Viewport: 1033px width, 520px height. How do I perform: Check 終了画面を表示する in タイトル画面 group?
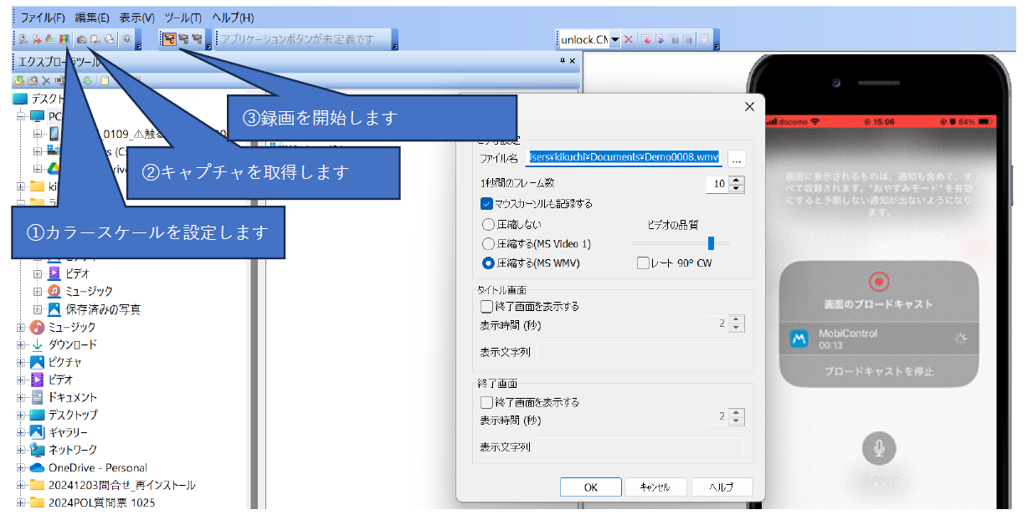[x=487, y=306]
